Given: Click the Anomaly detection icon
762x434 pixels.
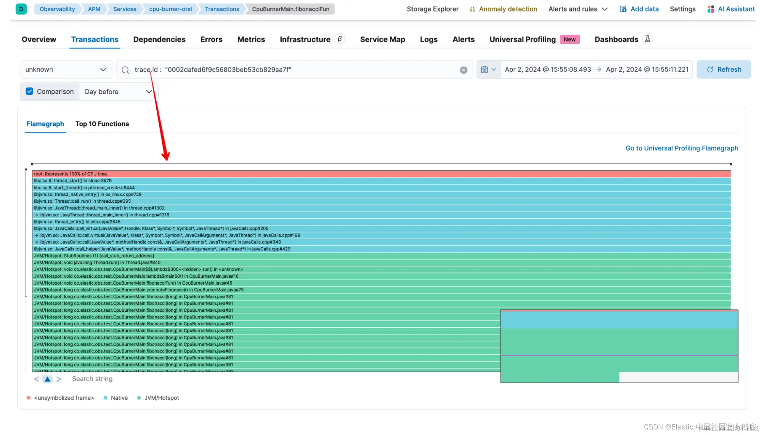Looking at the screenshot, I should pos(472,10).
